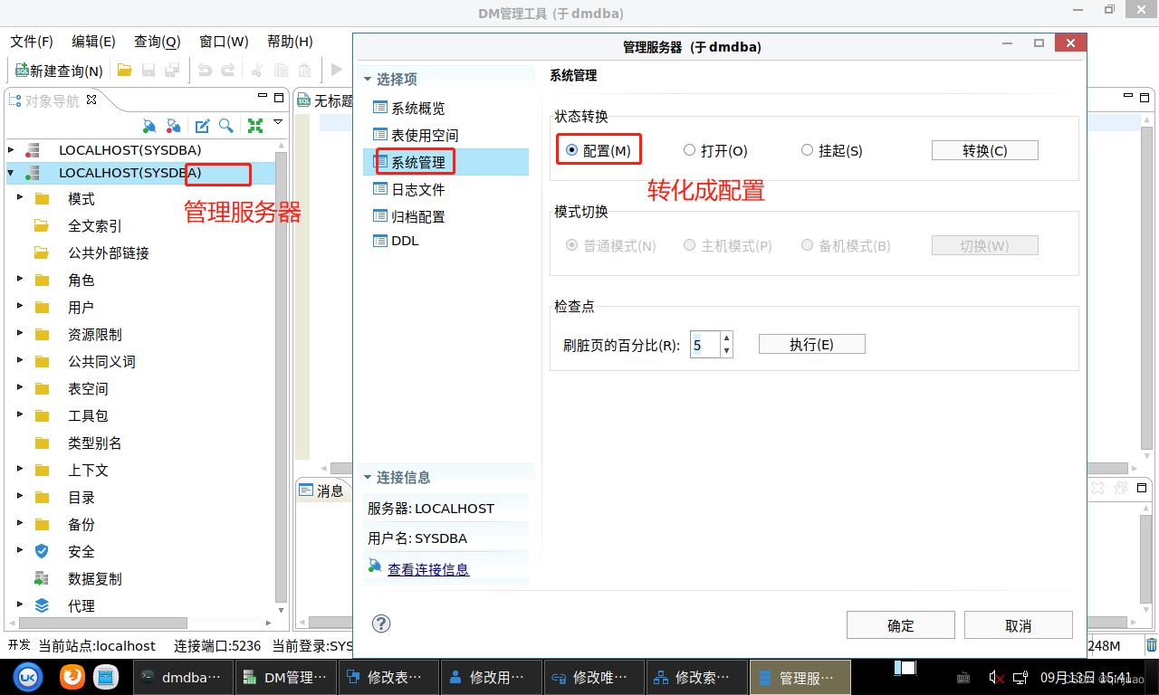Select the 主机模式(P) radio button
This screenshot has width=1159, height=695.
click(689, 245)
